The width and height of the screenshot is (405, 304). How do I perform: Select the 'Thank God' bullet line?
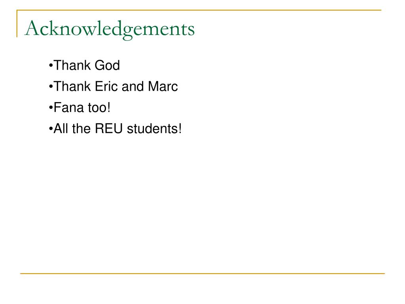click(x=84, y=65)
